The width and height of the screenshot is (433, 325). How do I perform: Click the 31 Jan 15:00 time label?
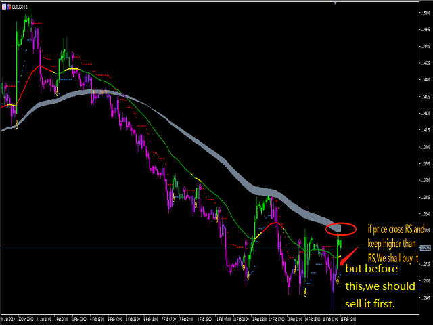(43, 319)
